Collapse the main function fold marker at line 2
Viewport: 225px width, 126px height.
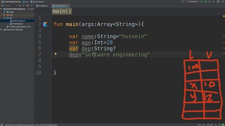coord(51,24)
